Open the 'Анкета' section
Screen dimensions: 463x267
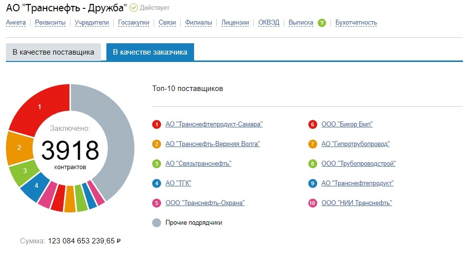(x=16, y=23)
